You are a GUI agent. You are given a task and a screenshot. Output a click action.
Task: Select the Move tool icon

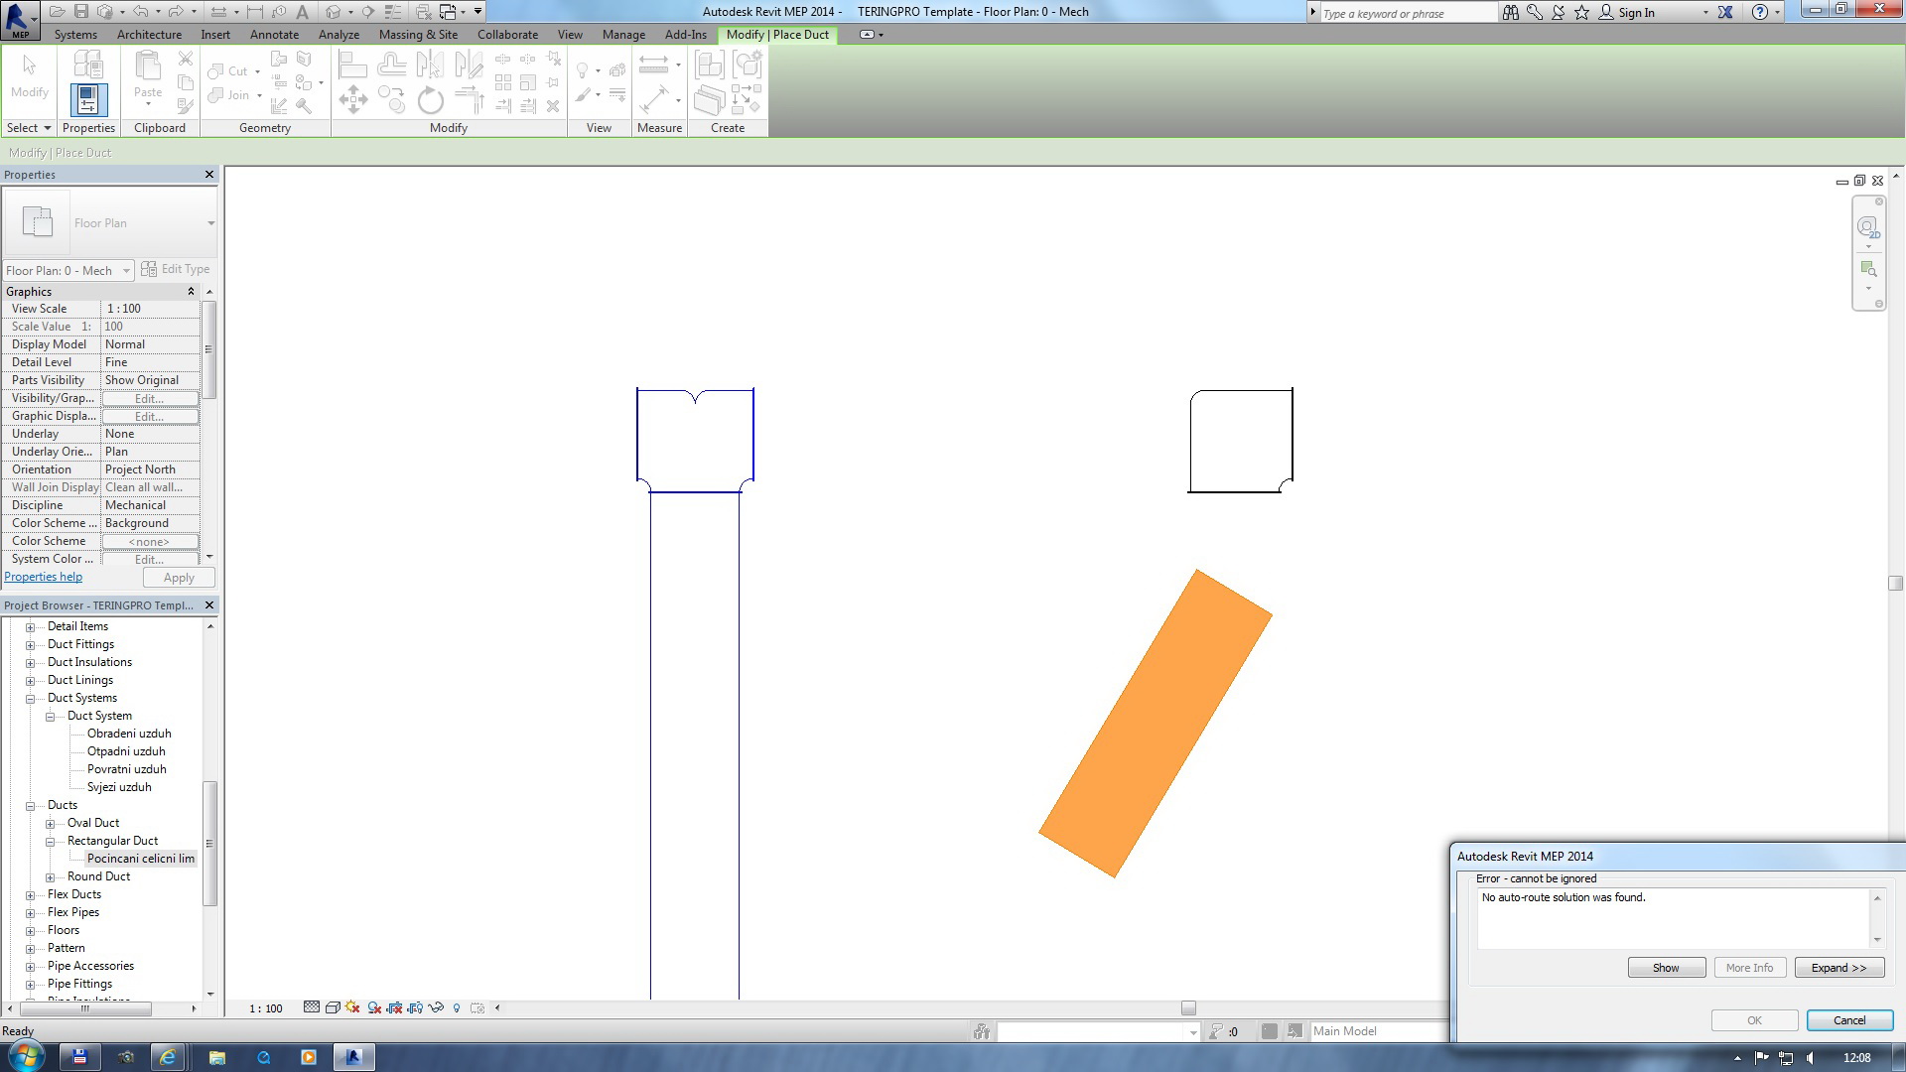coord(352,99)
